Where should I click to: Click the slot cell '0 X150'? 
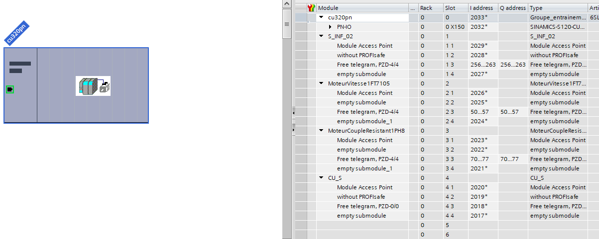[456, 27]
